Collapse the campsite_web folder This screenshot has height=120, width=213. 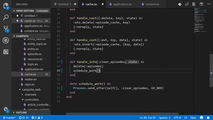point(31,90)
